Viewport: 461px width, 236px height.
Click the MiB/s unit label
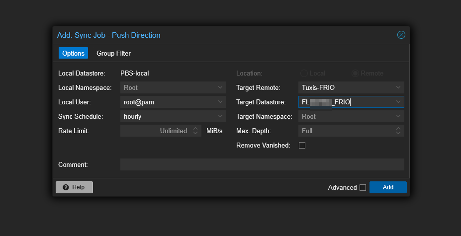tap(214, 131)
